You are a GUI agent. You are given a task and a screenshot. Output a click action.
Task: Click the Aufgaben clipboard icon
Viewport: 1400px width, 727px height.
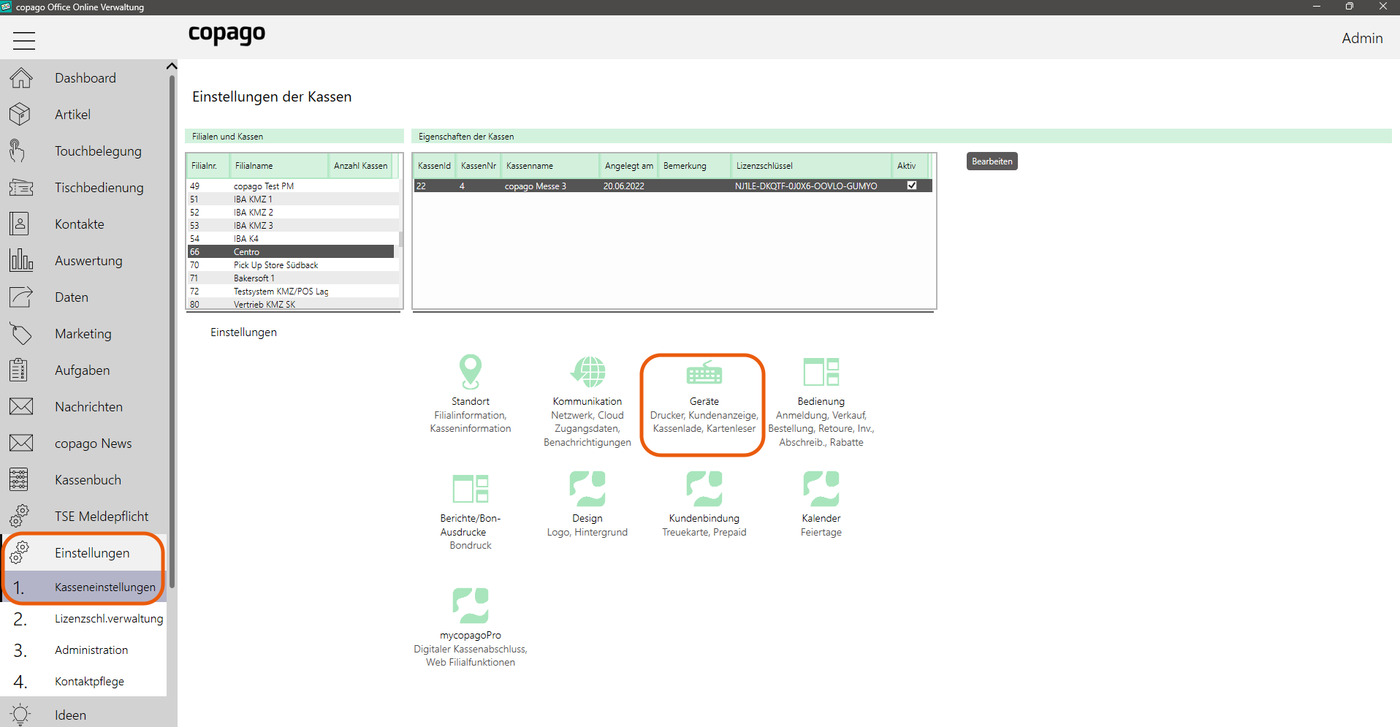(19, 370)
